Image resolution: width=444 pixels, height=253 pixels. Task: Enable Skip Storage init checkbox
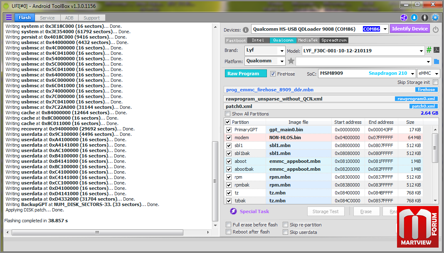point(436,82)
